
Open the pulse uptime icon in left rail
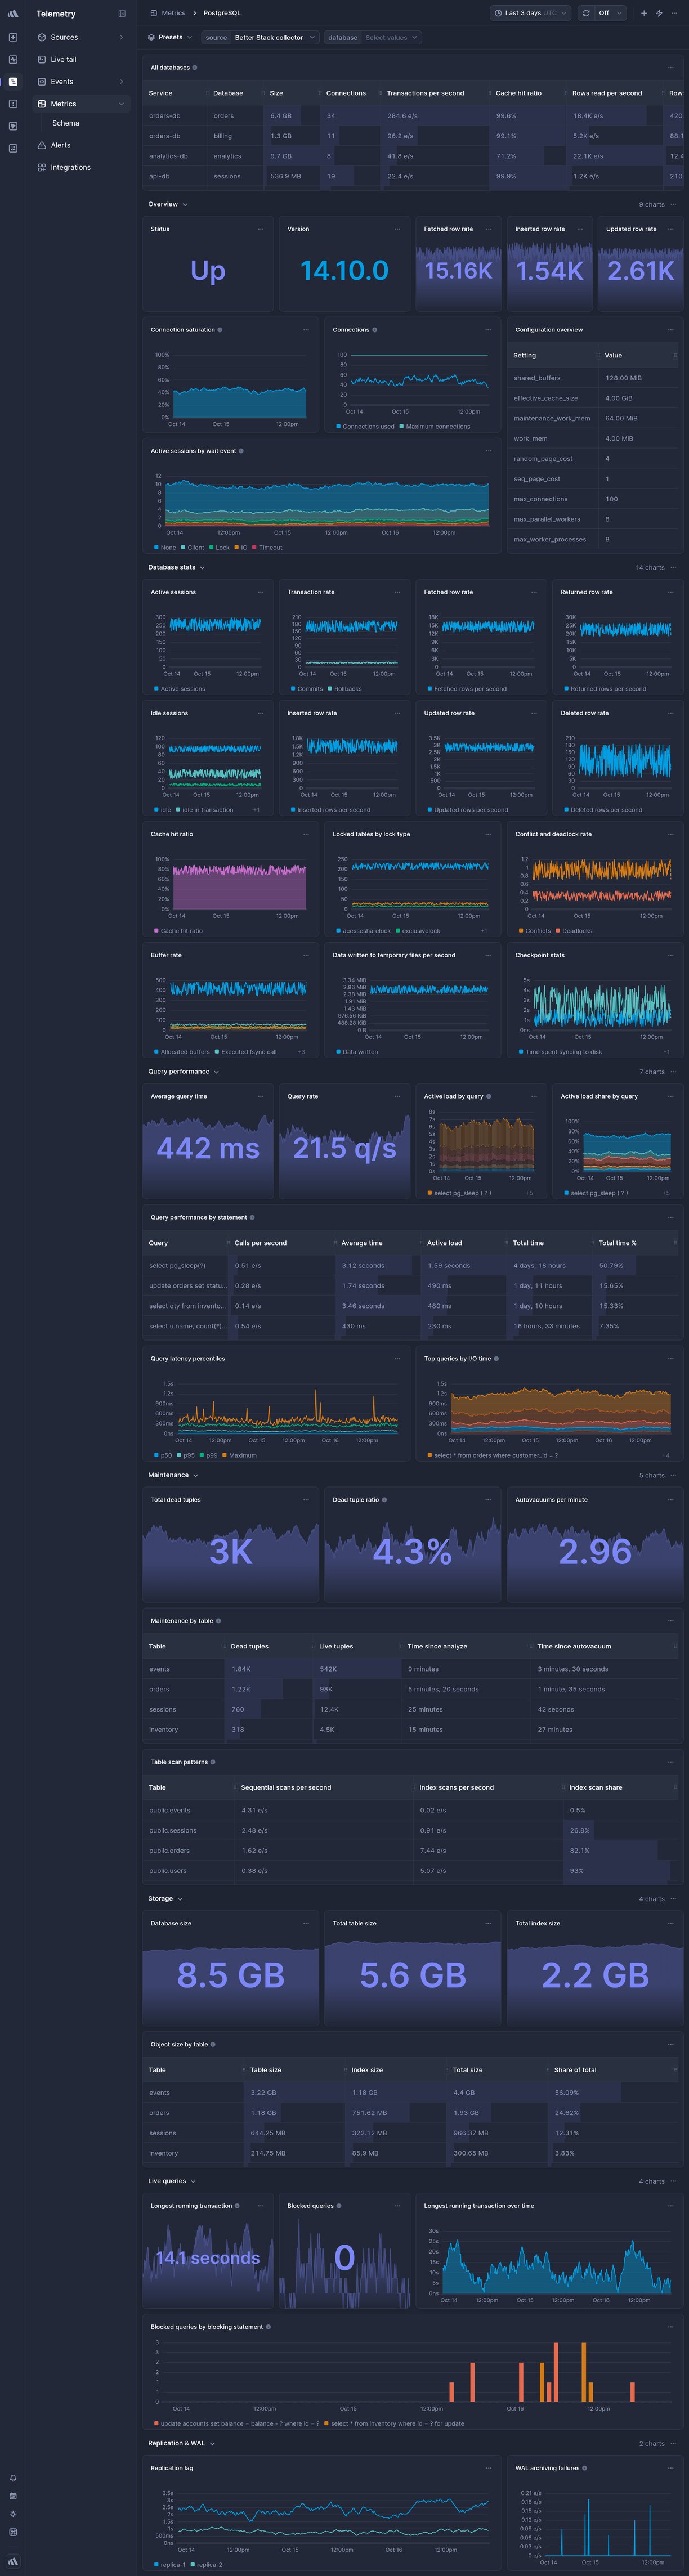tap(12, 59)
